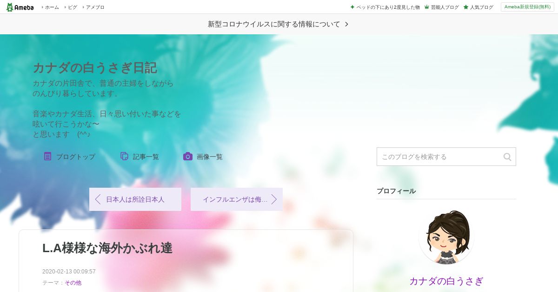Go to ブログトップ
The height and width of the screenshot is (292, 558).
click(75, 157)
